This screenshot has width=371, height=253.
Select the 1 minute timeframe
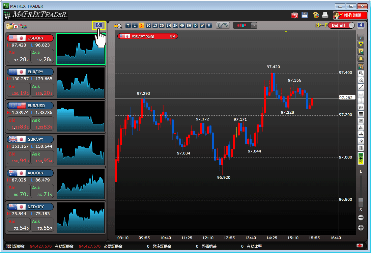pos(135,26)
